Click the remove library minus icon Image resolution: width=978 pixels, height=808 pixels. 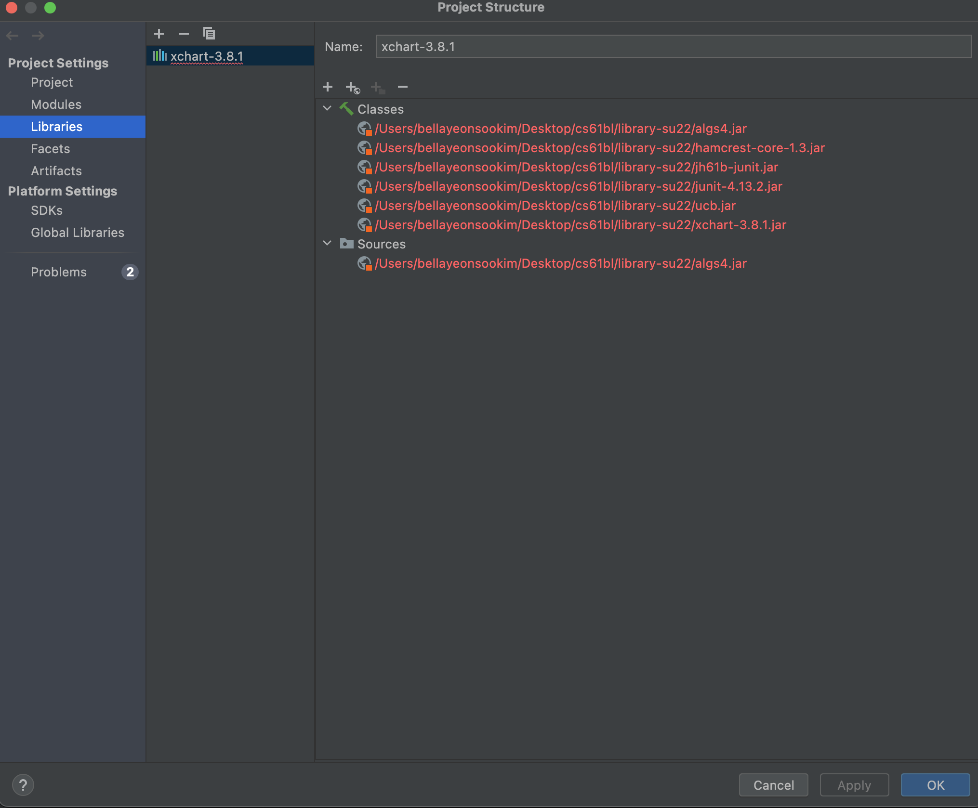tap(184, 34)
